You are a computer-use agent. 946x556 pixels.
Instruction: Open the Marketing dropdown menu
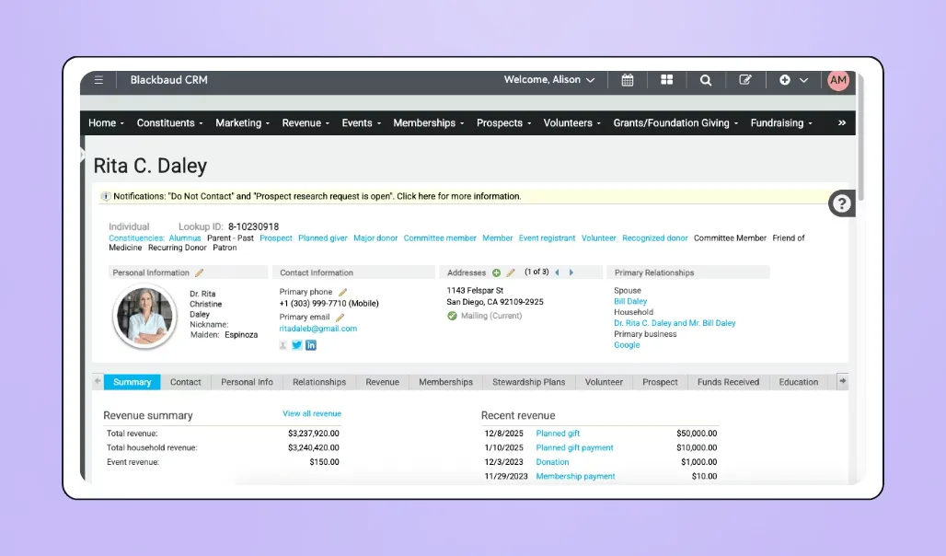243,122
